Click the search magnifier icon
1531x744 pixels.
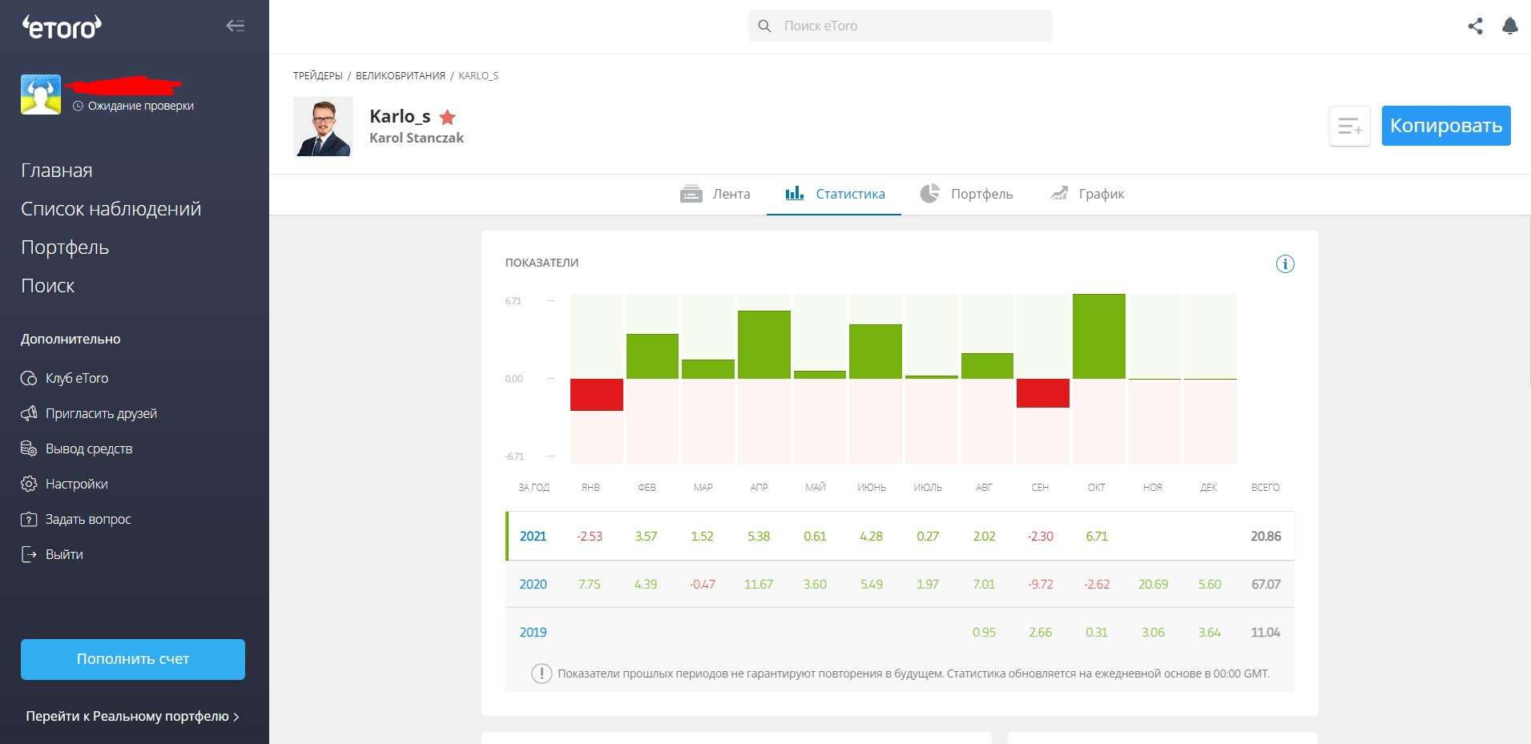764,26
